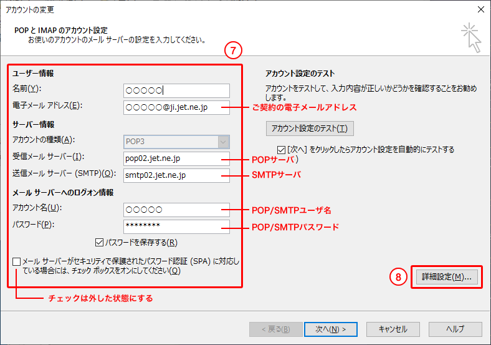Click the ヘルプ button
The height and width of the screenshot is (345, 491).
pos(455,329)
